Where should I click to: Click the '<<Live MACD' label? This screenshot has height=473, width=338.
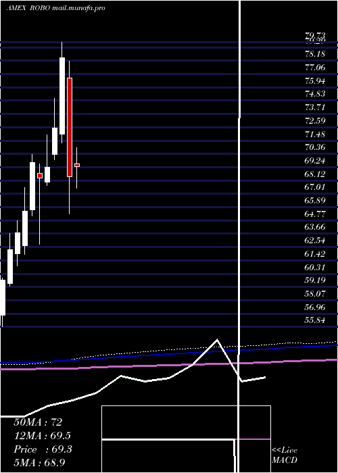point(285,455)
